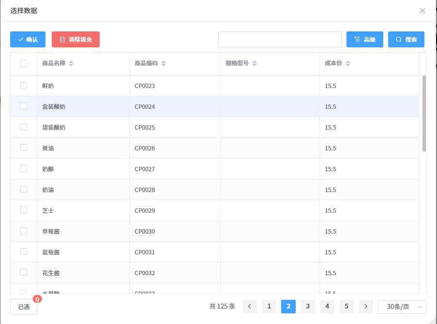Check the row for 黄油
The height and width of the screenshot is (324, 437).
tap(24, 147)
